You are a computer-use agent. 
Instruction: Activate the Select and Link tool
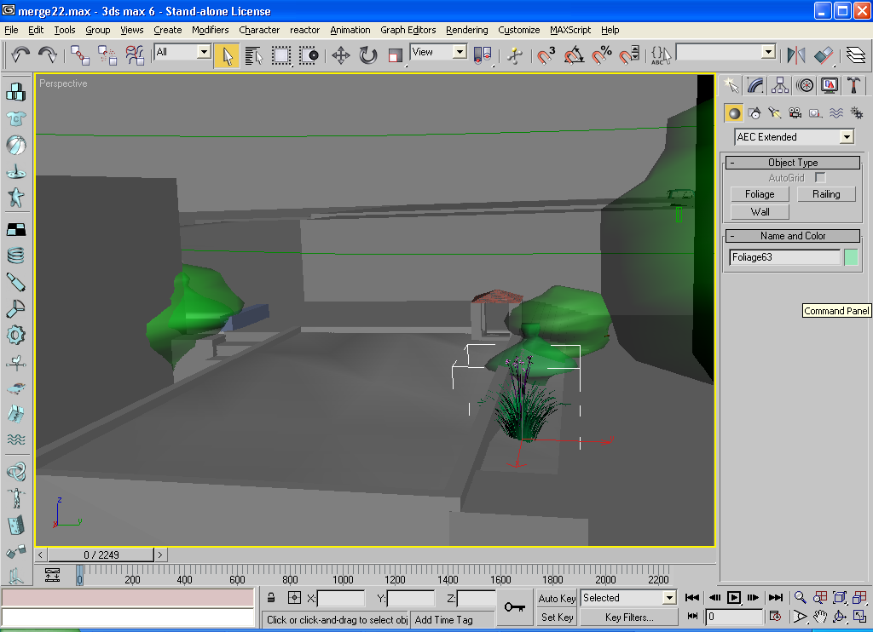pyautogui.click(x=80, y=55)
